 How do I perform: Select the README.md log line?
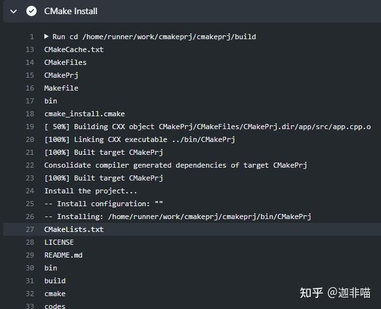click(x=64, y=255)
